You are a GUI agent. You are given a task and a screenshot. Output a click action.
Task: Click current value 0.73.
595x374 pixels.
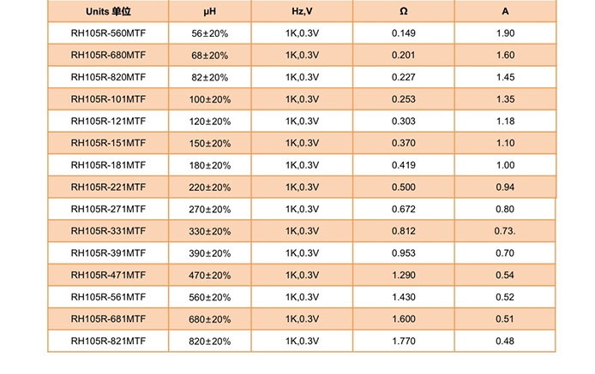pos(505,231)
